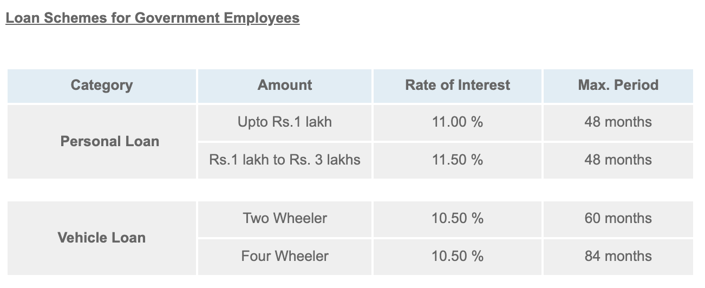Click the 60 months period cell
This screenshot has height=288, width=705.
(x=618, y=218)
